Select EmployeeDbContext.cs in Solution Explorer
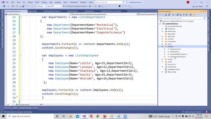The width and height of the screenshot is (211, 119). (178, 54)
